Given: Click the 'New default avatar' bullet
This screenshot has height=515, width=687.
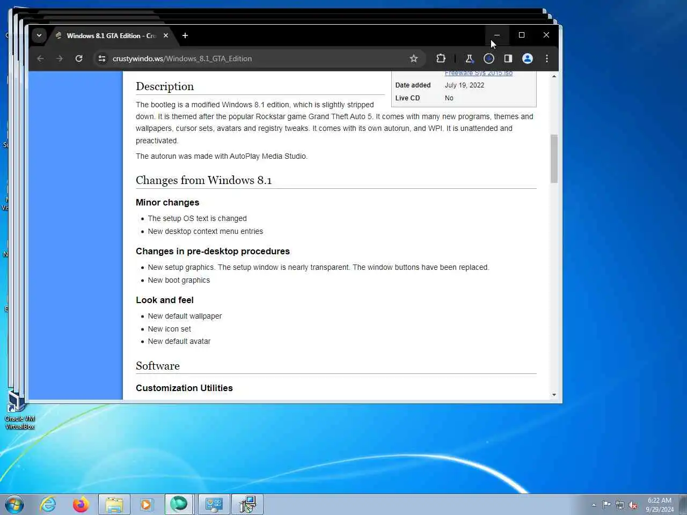Looking at the screenshot, I should pos(179,341).
